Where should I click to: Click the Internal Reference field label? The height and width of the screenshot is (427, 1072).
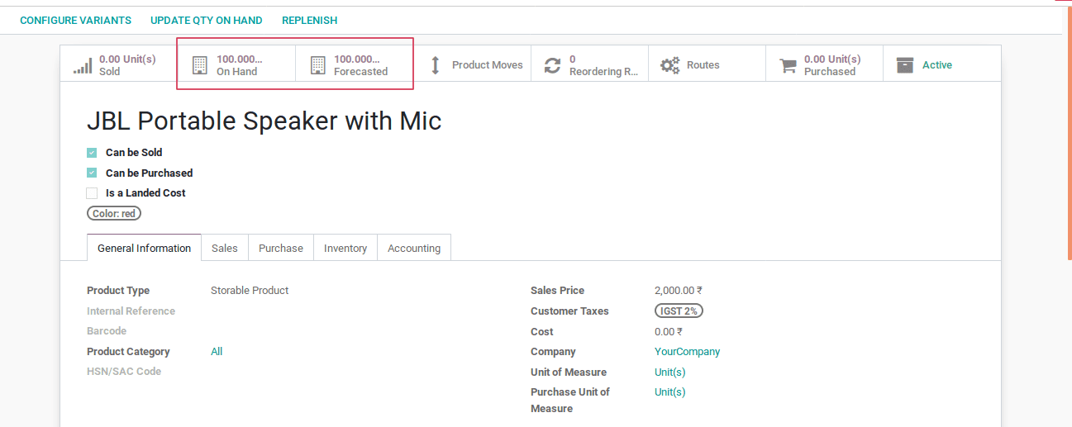pos(131,311)
